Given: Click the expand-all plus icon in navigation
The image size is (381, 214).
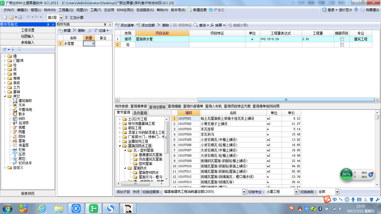Looking at the screenshot, I should 13,50.
